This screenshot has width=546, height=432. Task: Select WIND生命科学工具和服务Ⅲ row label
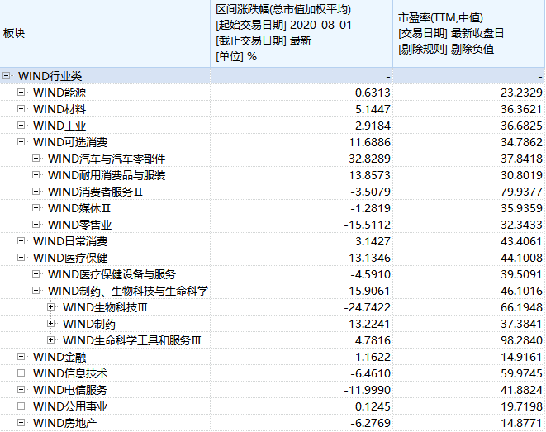coord(132,340)
